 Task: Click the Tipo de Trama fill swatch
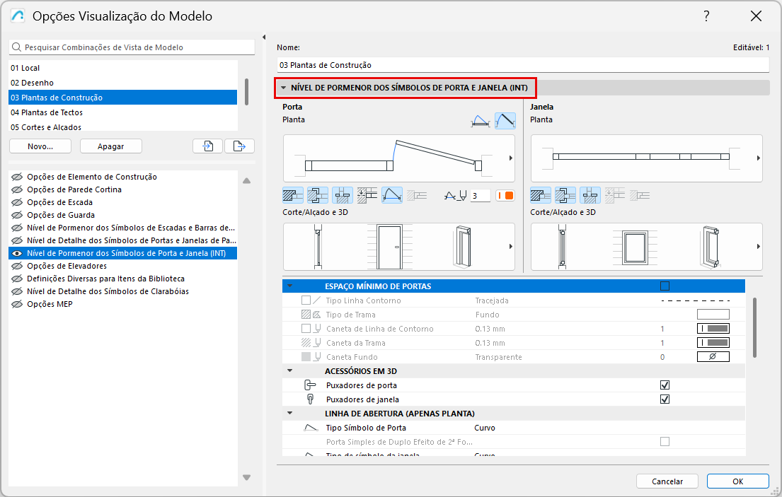(x=713, y=314)
